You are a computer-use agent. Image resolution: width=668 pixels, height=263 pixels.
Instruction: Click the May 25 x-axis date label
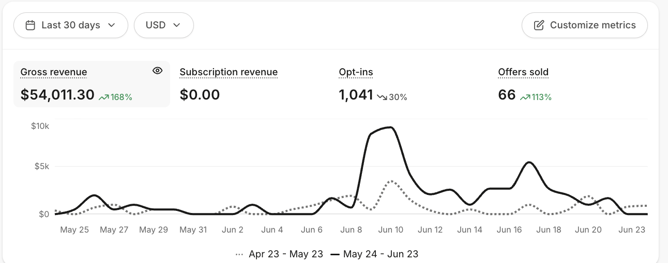(x=74, y=230)
